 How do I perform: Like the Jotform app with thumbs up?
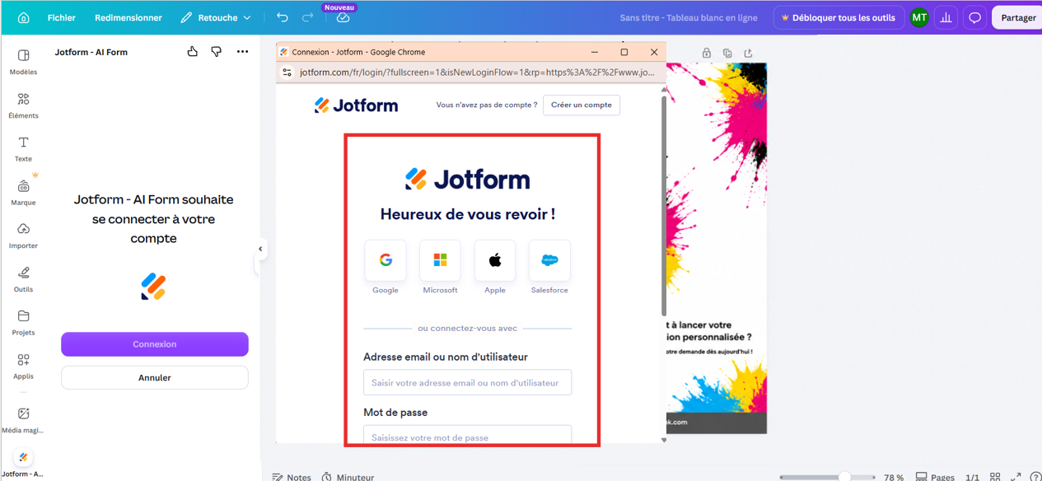tap(192, 52)
